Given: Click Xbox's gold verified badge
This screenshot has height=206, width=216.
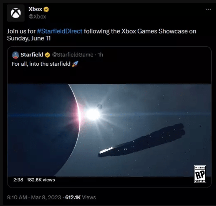Looking at the screenshot, I should tap(46, 9).
